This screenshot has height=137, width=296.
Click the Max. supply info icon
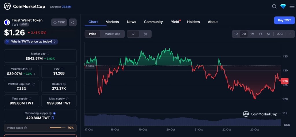67,99
